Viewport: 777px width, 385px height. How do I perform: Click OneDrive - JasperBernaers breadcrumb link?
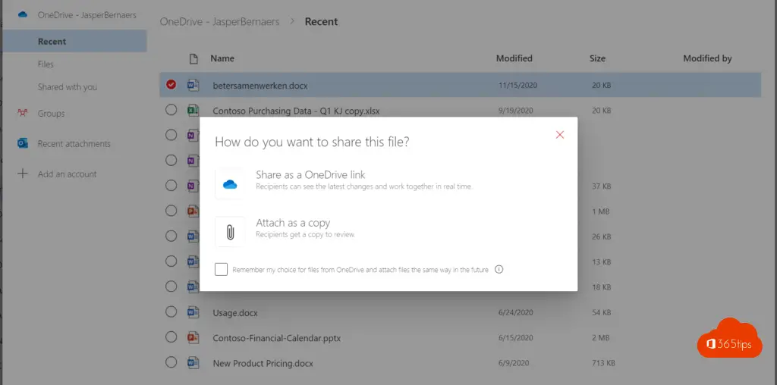219,22
